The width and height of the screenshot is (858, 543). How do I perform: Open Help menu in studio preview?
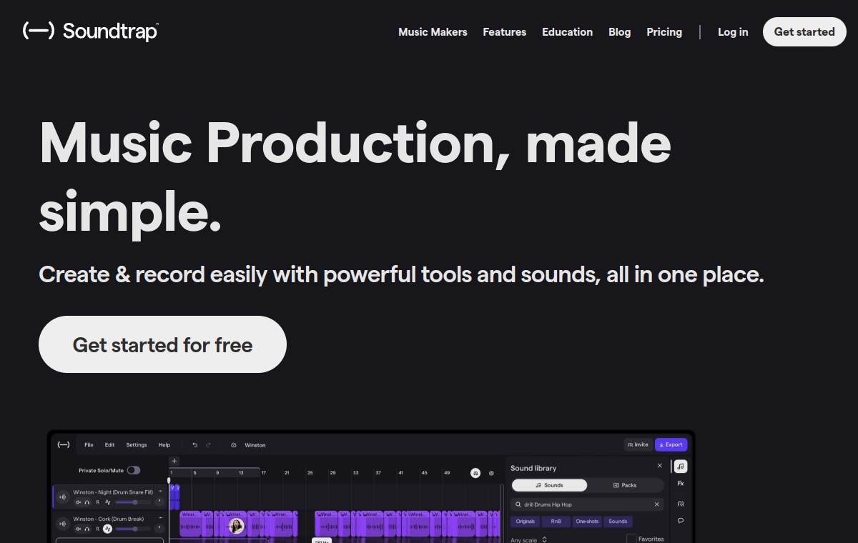[164, 444]
